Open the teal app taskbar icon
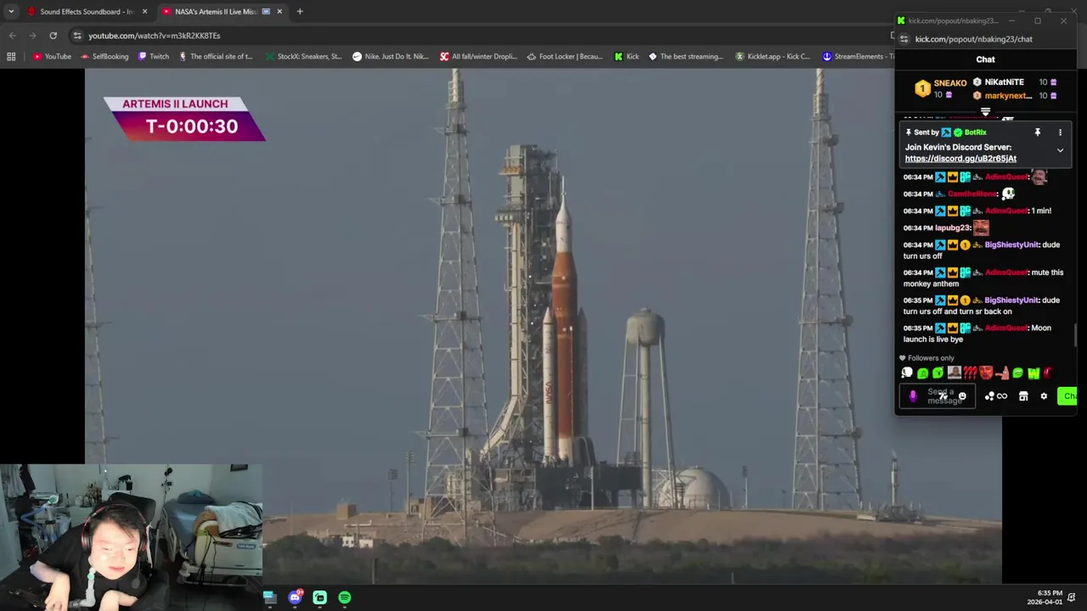Image resolution: width=1087 pixels, height=611 pixels. pyautogui.click(x=320, y=597)
